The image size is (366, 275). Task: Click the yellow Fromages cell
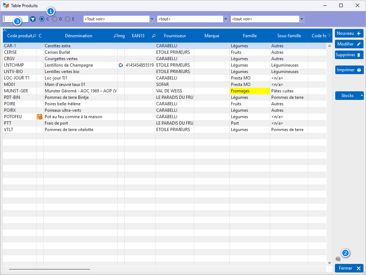tap(249, 91)
